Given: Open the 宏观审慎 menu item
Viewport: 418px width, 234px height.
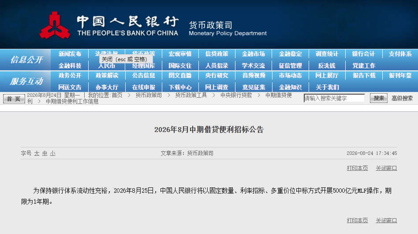Looking at the screenshot, I should [180, 54].
